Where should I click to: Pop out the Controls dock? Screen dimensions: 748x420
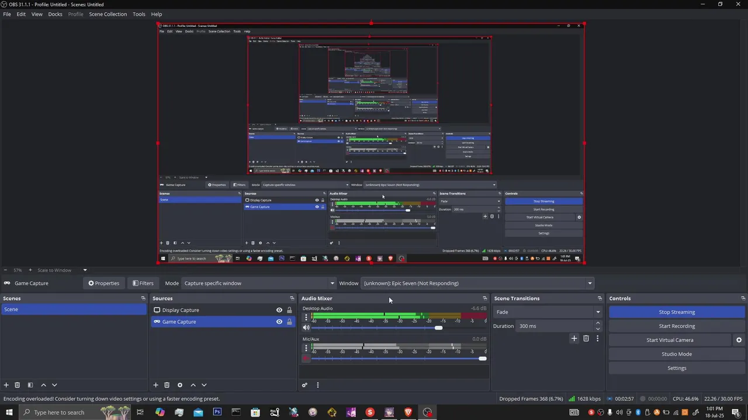(x=743, y=299)
